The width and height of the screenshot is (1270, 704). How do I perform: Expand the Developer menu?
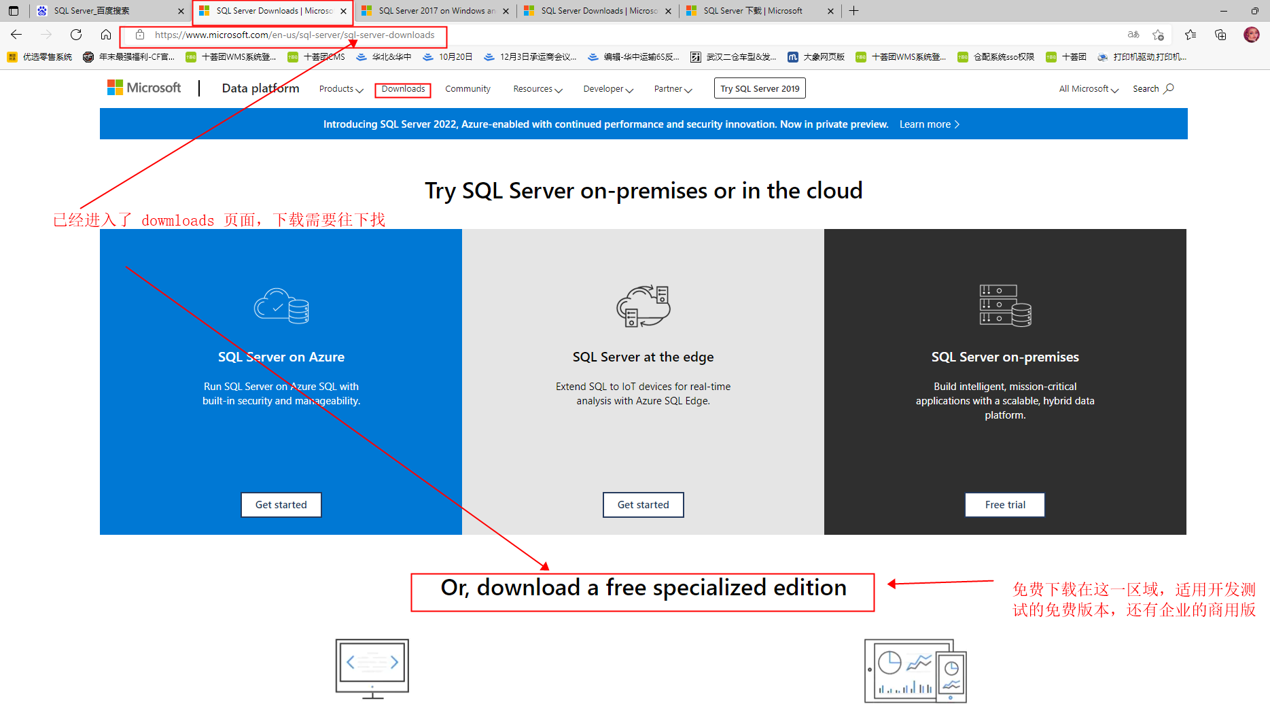[608, 89]
